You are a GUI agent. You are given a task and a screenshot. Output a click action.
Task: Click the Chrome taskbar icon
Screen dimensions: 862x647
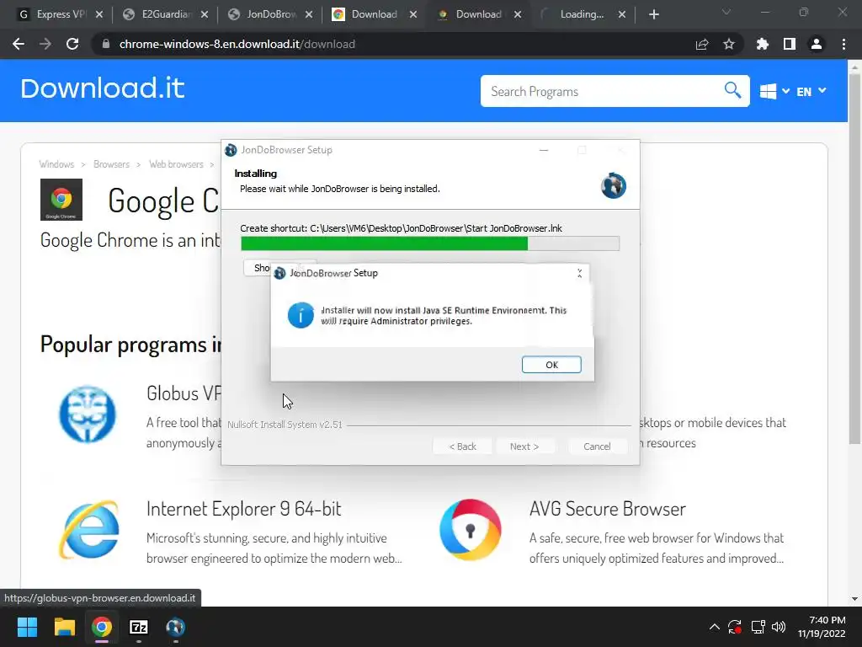tap(102, 627)
